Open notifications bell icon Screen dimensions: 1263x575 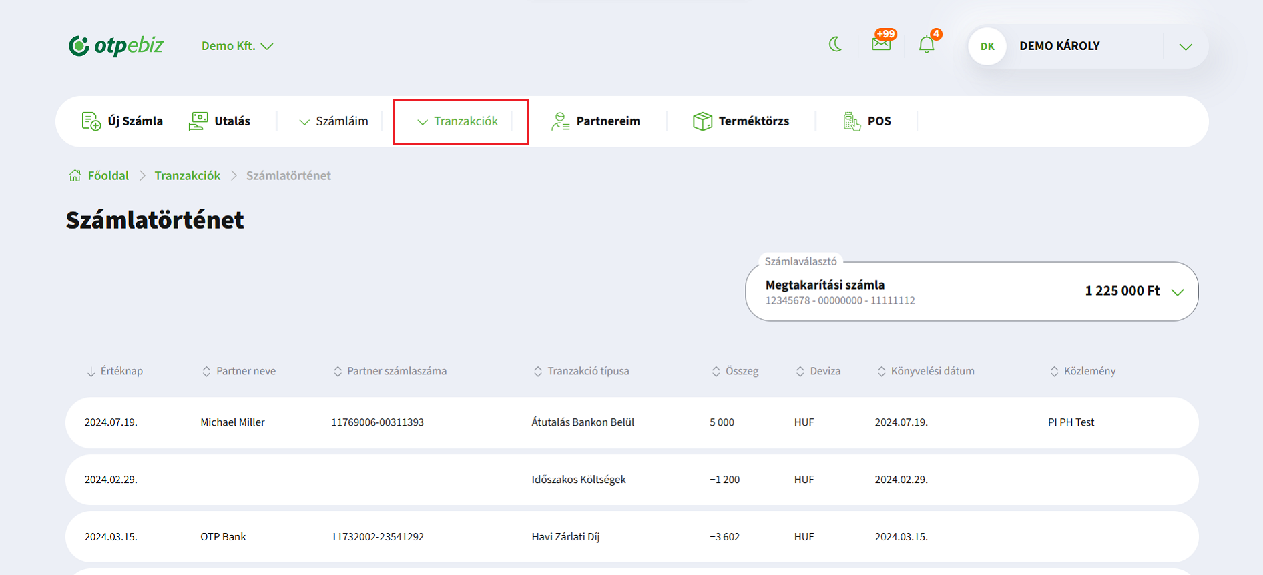pos(927,45)
